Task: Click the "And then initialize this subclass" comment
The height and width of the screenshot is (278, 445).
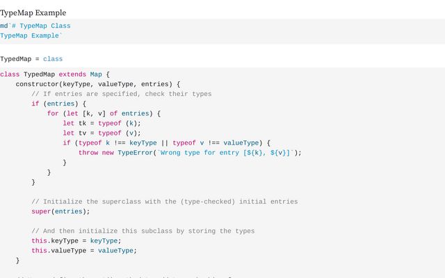Action: [143, 231]
